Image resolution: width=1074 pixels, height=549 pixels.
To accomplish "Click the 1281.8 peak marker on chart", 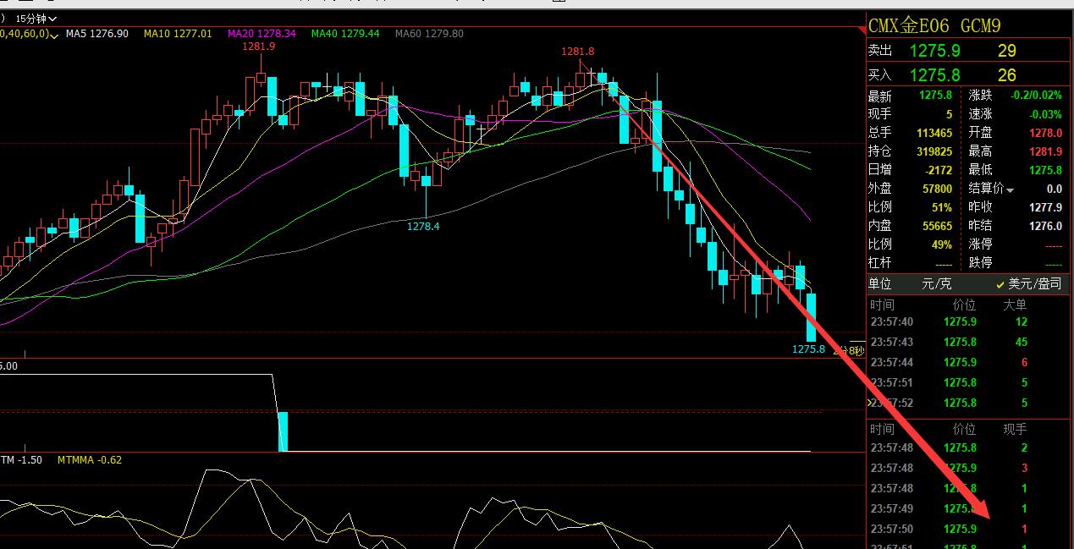I will pyautogui.click(x=577, y=52).
